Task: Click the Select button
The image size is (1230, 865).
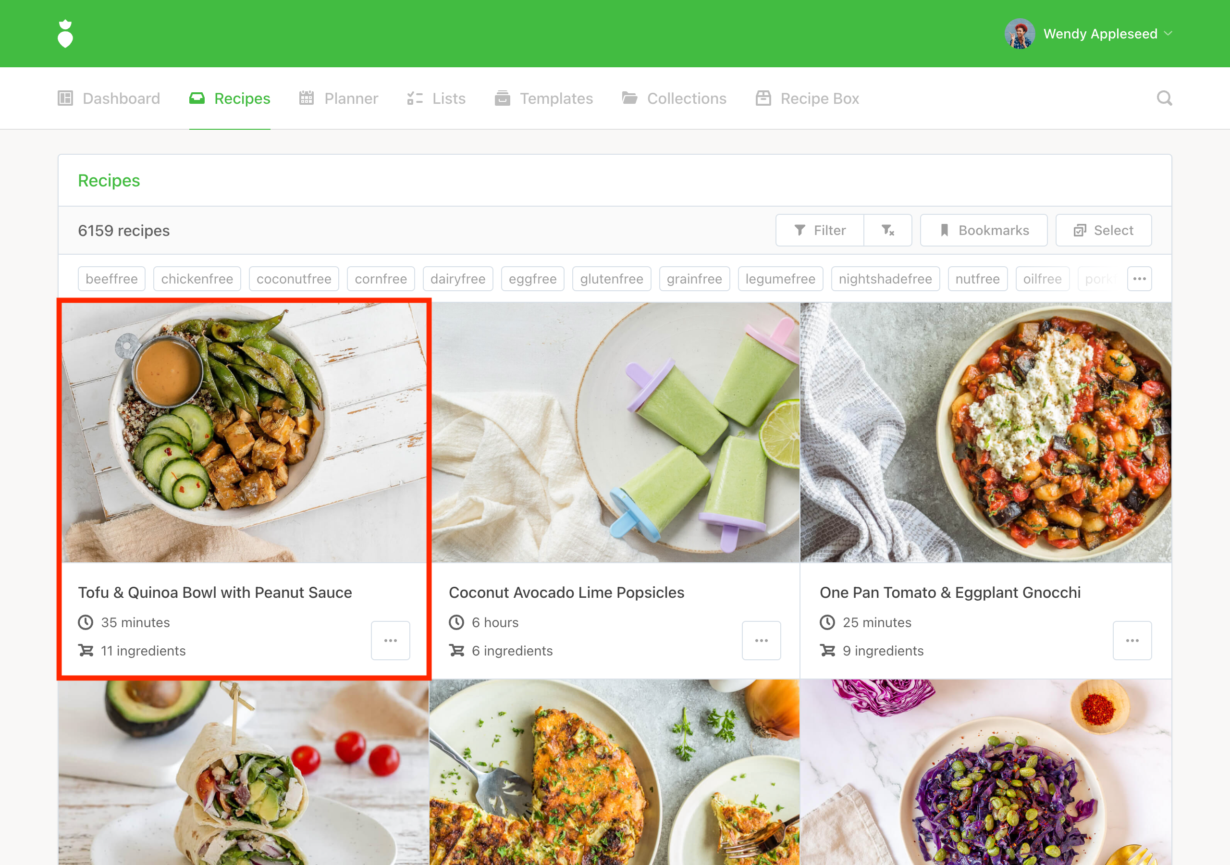Action: click(1103, 231)
